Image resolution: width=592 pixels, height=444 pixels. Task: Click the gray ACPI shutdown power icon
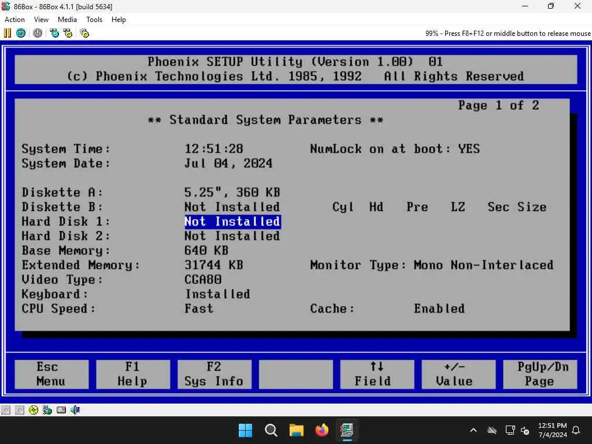(x=38, y=33)
